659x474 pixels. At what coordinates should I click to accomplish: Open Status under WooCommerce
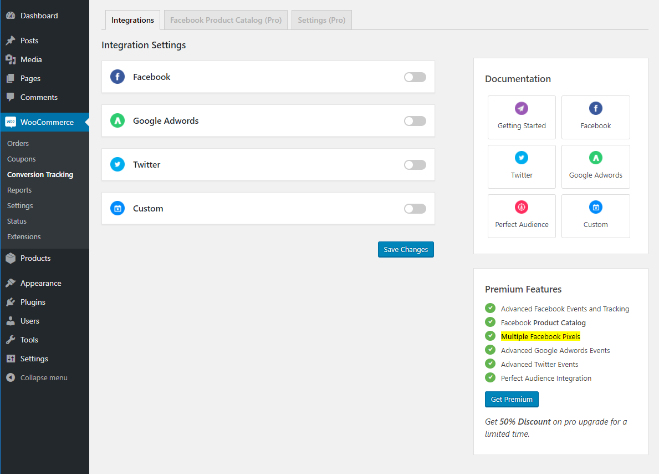(x=17, y=221)
